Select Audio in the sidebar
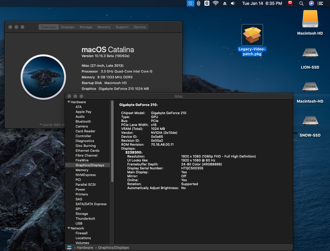Screen dimensions: 330x251 pyautogui.click(x=80, y=117)
